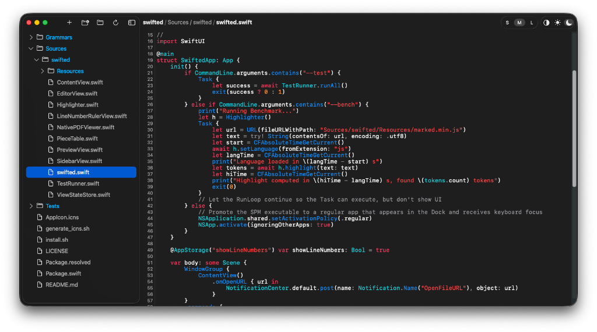This screenshot has height=332, width=597.
Task: Click the swifted folder icon in sidebar
Action: (x=45, y=60)
